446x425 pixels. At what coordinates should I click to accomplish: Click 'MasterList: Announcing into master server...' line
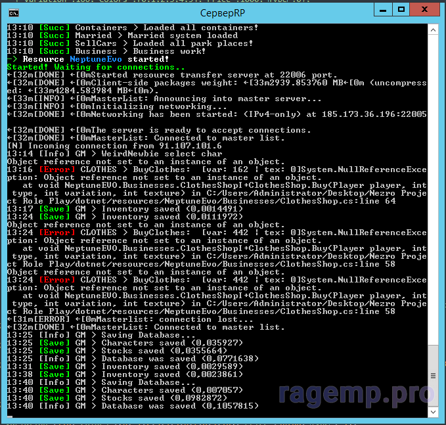(x=164, y=99)
